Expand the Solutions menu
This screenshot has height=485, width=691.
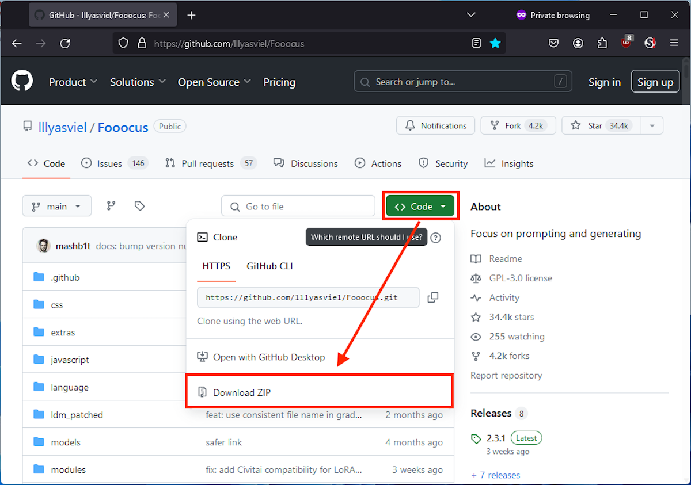138,82
